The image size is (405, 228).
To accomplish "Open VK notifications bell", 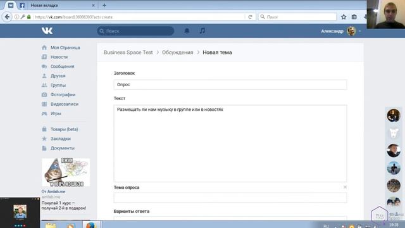I will (187, 31).
